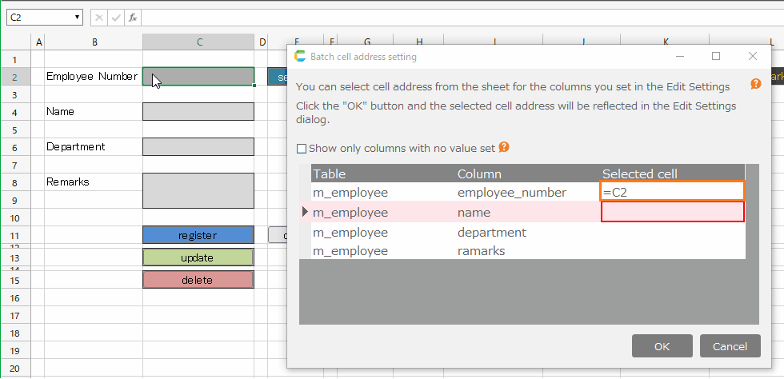Click the blue register button on sheet
The height and width of the screenshot is (379, 784).
point(198,235)
